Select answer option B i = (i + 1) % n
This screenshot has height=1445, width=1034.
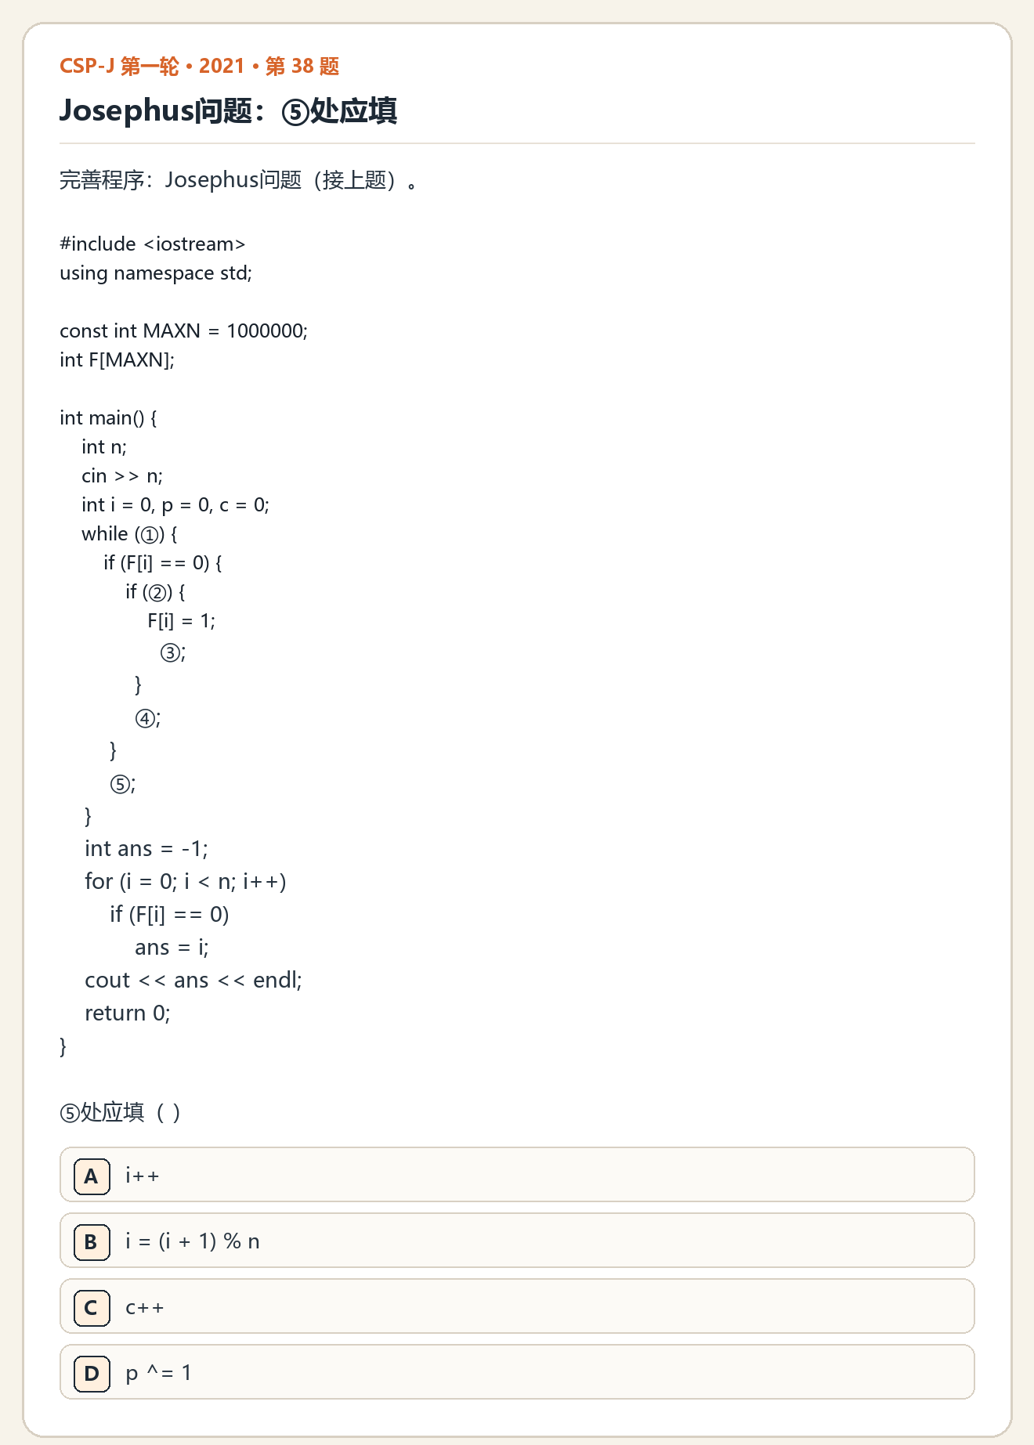(x=517, y=1241)
